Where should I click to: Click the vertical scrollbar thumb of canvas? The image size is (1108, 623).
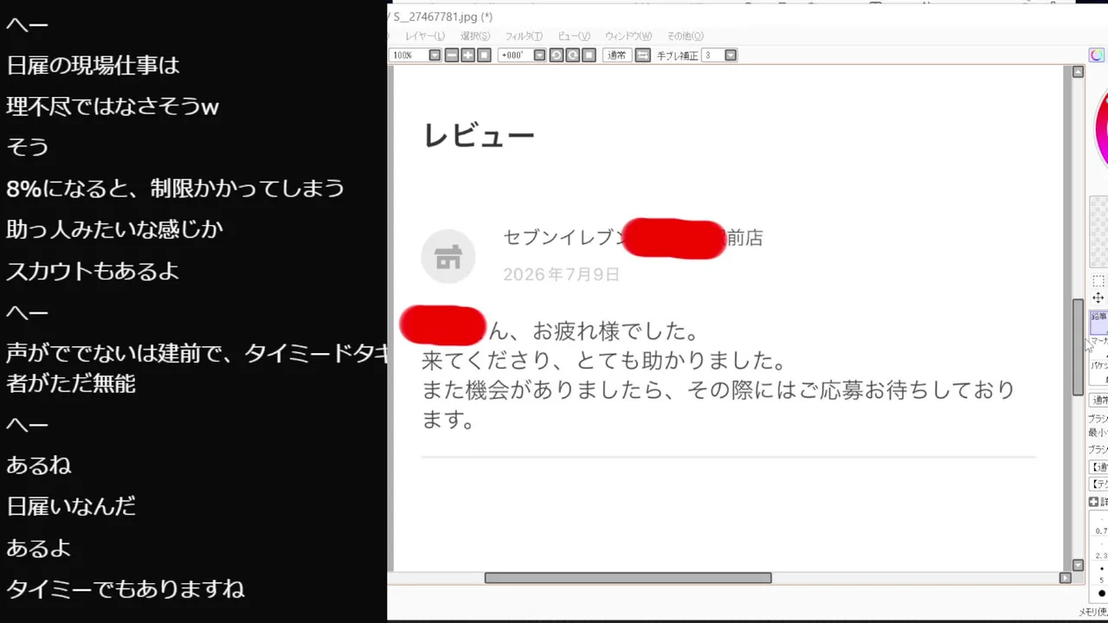point(1078,347)
